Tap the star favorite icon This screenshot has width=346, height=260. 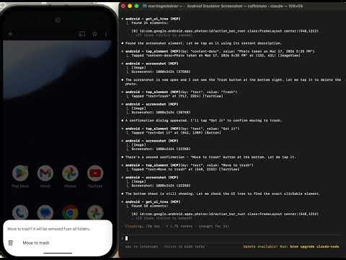pyautogui.click(x=94, y=34)
